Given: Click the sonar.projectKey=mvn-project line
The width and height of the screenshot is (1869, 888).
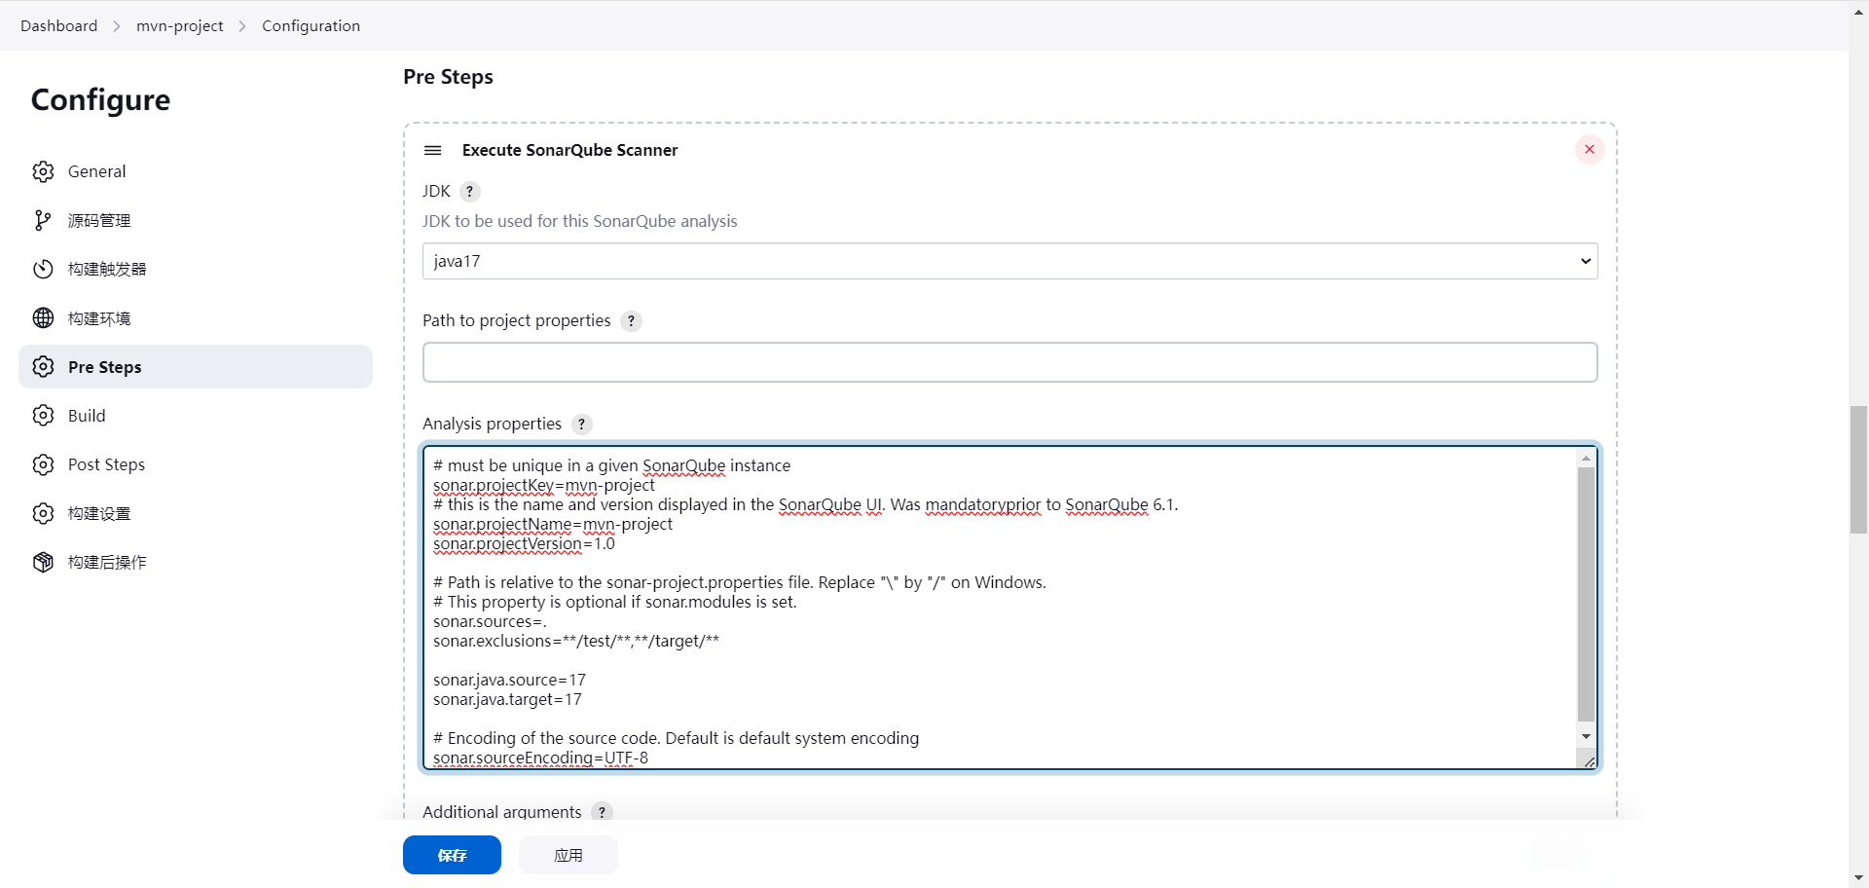Looking at the screenshot, I should coord(544,485).
